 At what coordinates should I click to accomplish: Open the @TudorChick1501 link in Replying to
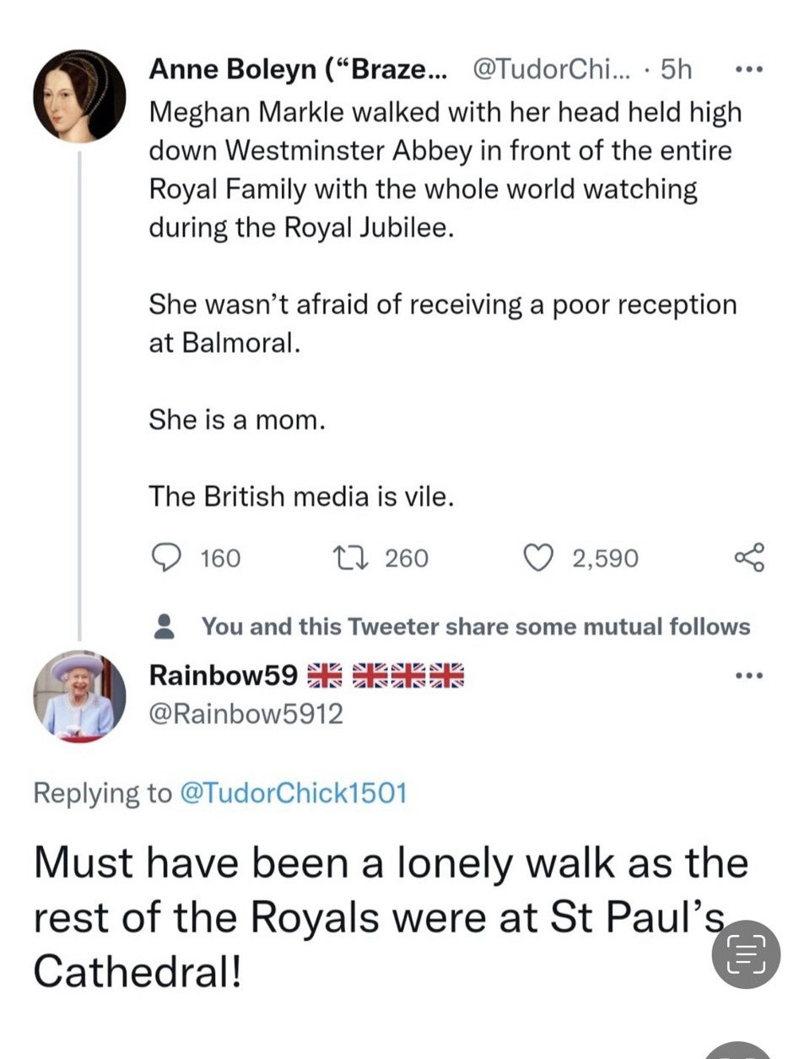pos(294,792)
